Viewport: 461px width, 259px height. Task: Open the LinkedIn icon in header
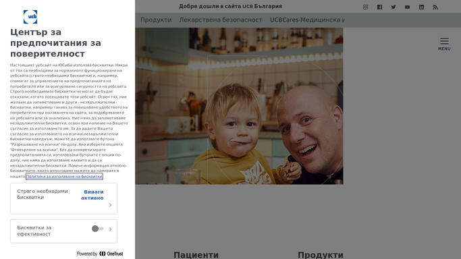click(x=421, y=7)
